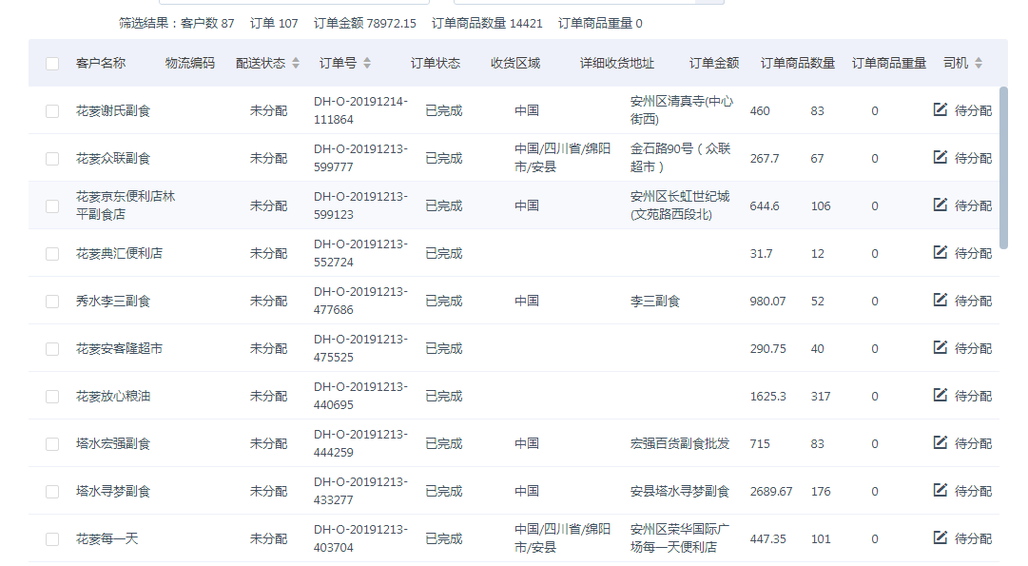
Task: Edit driver assignment for 花荄安客隆超市
Action: tap(941, 347)
